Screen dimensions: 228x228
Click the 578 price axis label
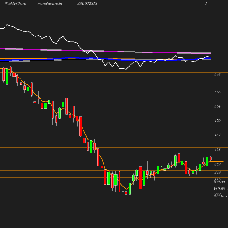tap(217, 74)
